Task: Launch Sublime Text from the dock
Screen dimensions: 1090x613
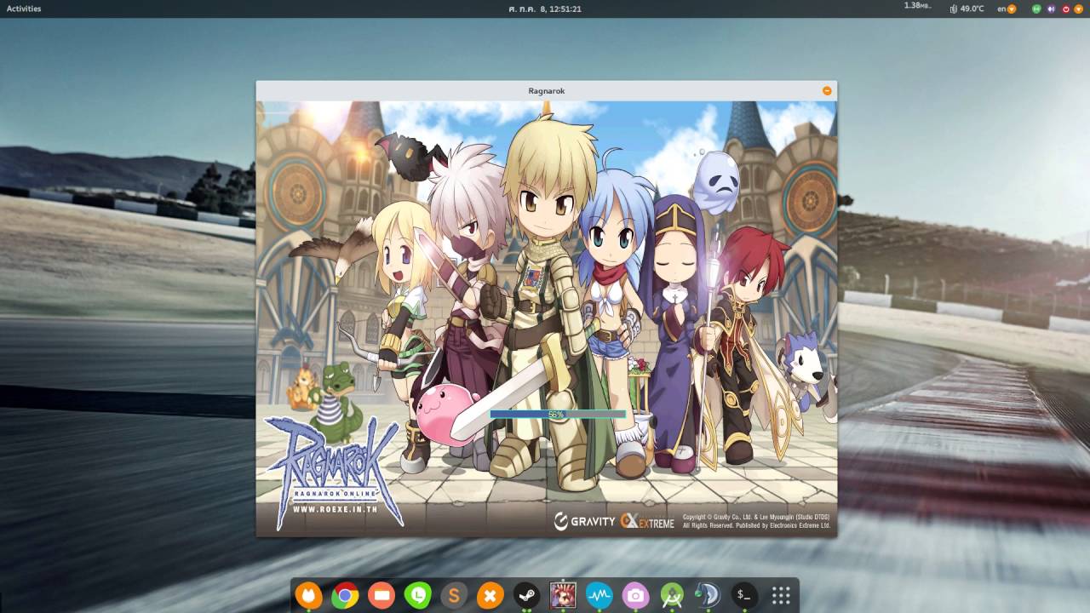Action: [x=454, y=596]
